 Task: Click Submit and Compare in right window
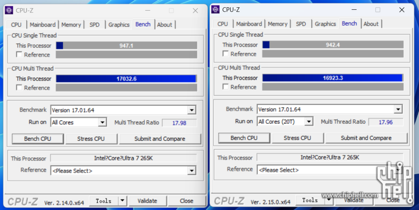pyautogui.click(x=366, y=138)
